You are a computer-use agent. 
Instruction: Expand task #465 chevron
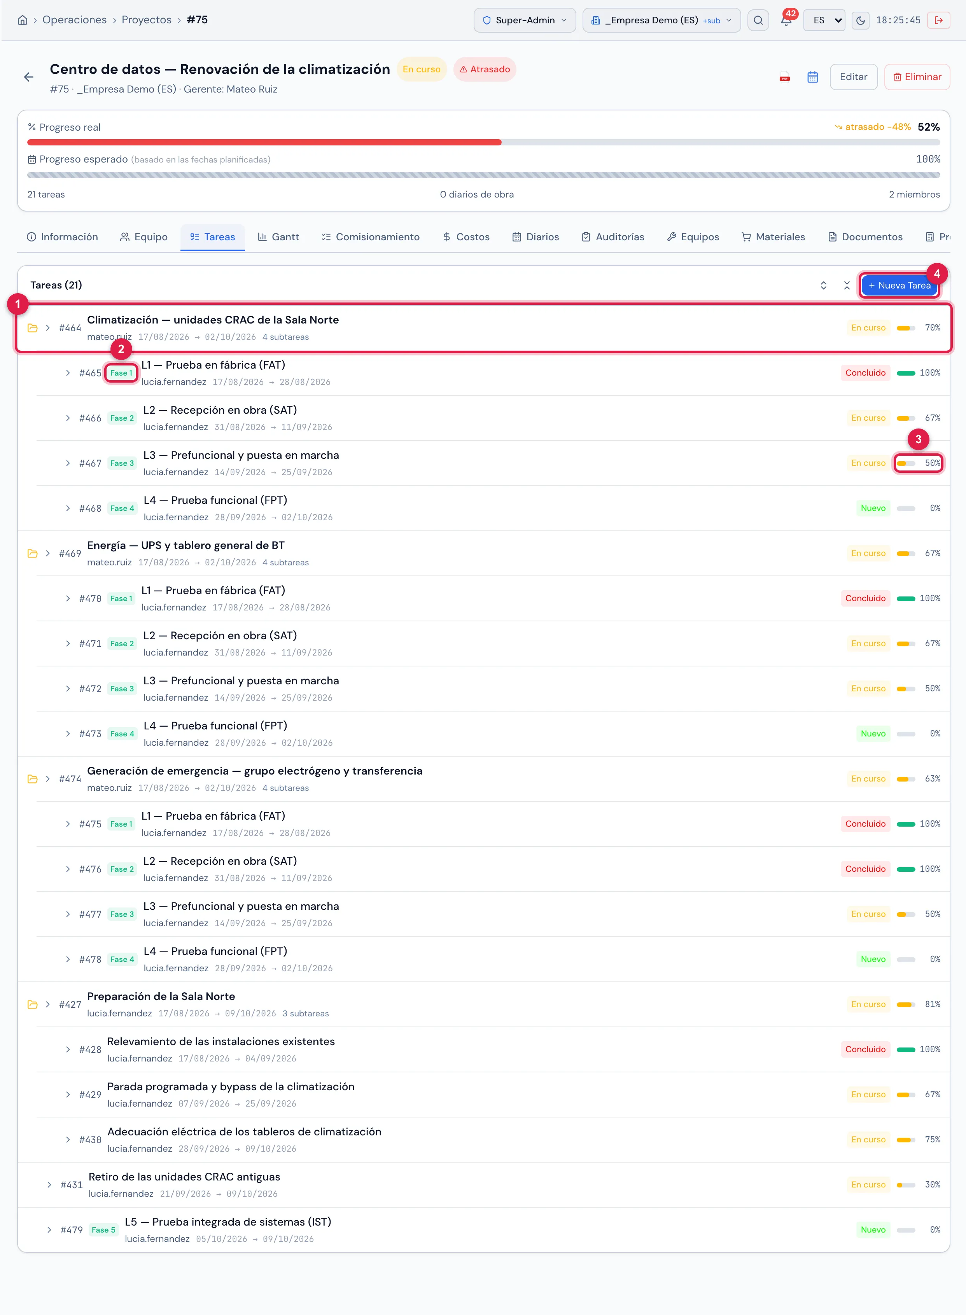68,373
